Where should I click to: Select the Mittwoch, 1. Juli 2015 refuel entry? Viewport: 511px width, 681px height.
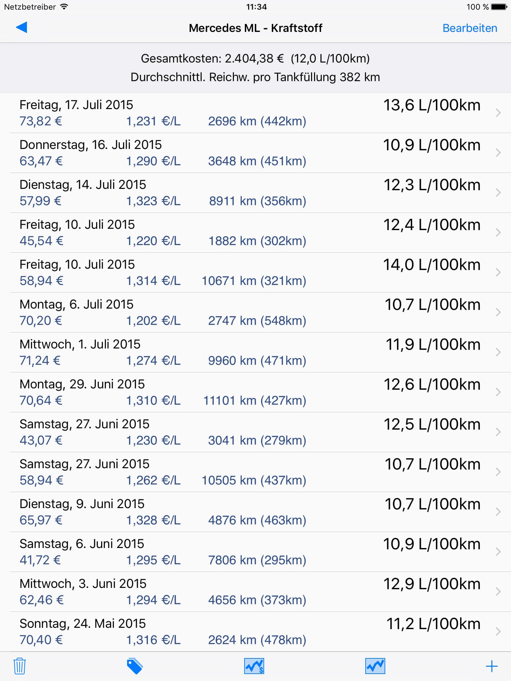click(255, 352)
